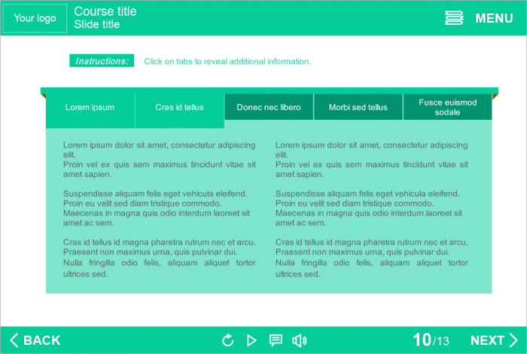
Task: Click the replay slide icon
Action: pos(227,340)
